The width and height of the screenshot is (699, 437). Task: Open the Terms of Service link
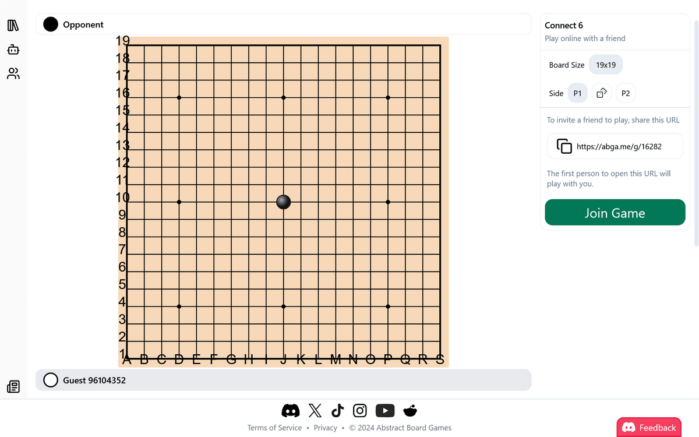pos(274,428)
